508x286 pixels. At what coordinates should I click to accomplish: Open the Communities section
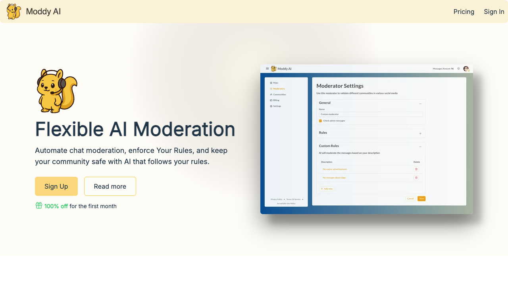tap(279, 95)
